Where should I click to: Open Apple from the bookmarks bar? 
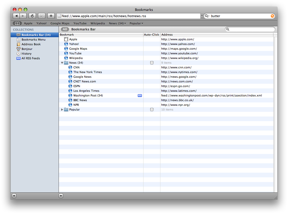coord(28,23)
